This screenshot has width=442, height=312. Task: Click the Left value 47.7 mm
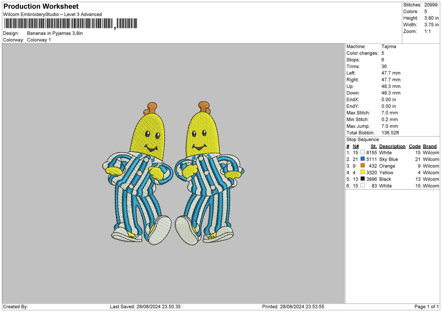coord(391,73)
